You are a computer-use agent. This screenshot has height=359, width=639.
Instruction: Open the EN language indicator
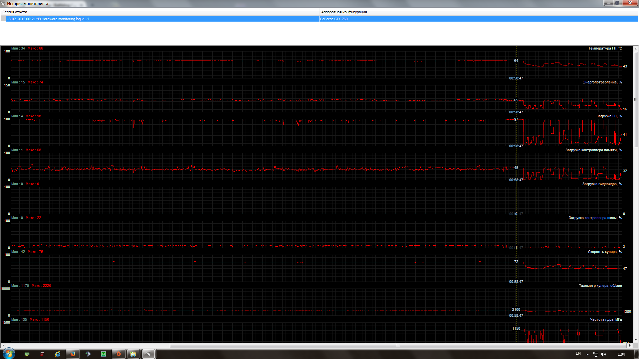(x=578, y=353)
